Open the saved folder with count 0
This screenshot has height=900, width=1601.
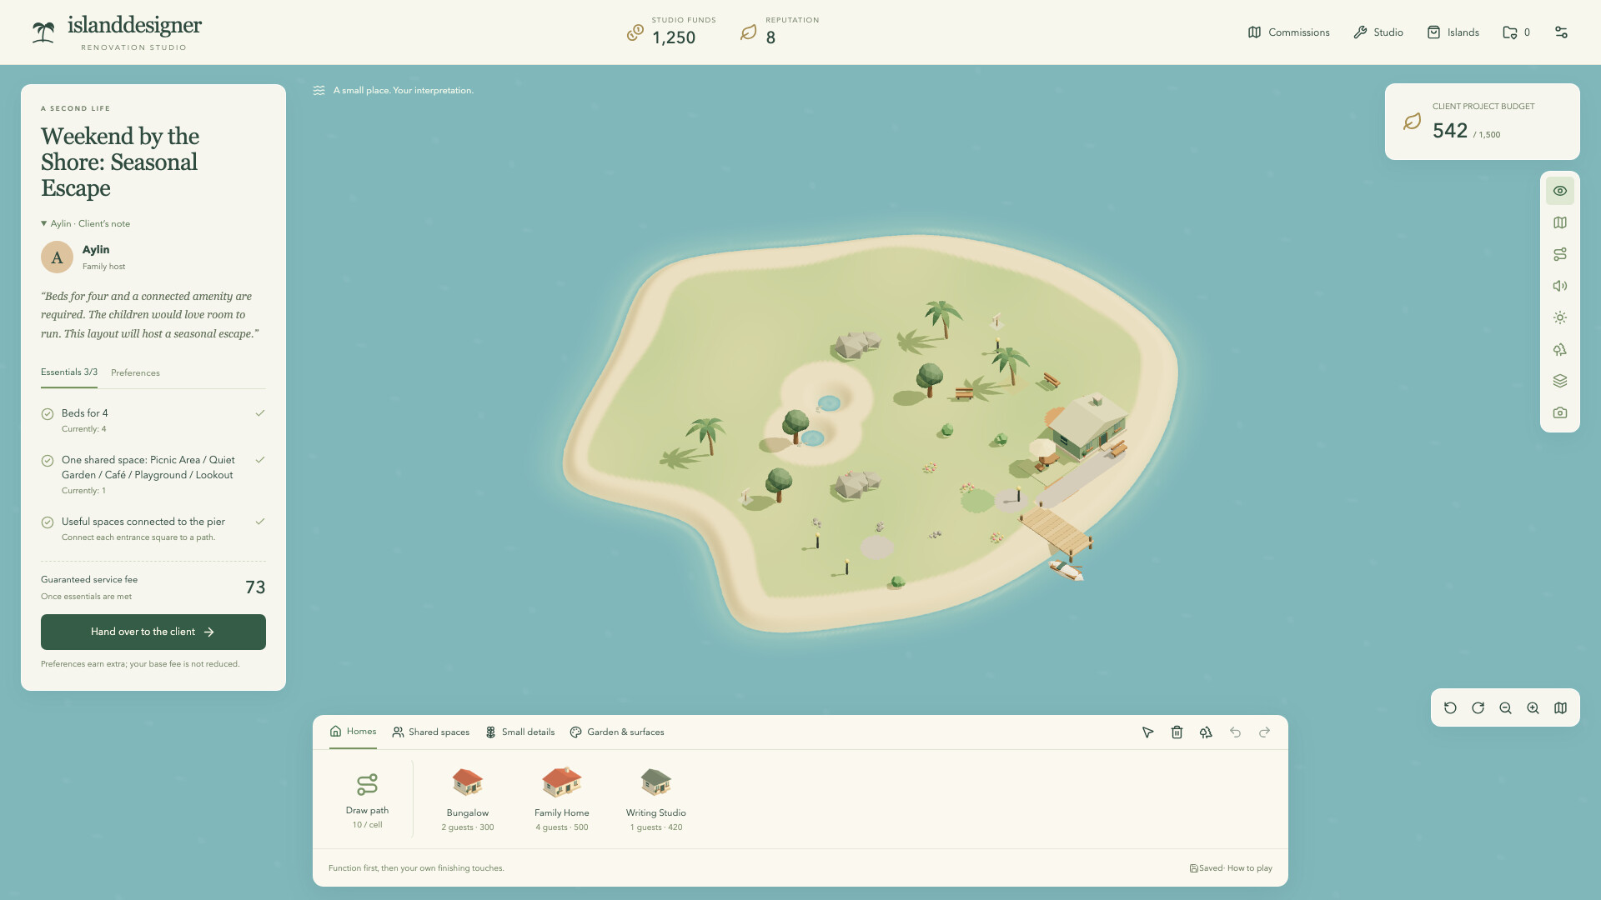[x=1516, y=32]
